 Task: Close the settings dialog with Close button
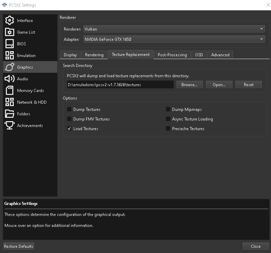tap(256, 246)
